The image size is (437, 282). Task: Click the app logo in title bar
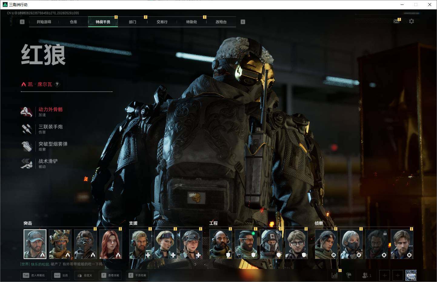click(x=5, y=5)
